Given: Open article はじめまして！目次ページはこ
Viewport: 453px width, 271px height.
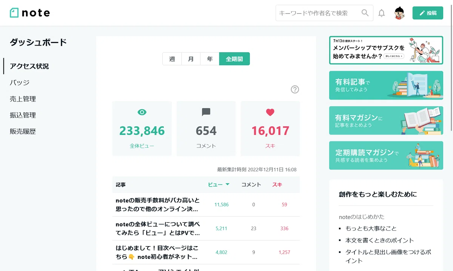Looking at the screenshot, I should click(x=158, y=252).
